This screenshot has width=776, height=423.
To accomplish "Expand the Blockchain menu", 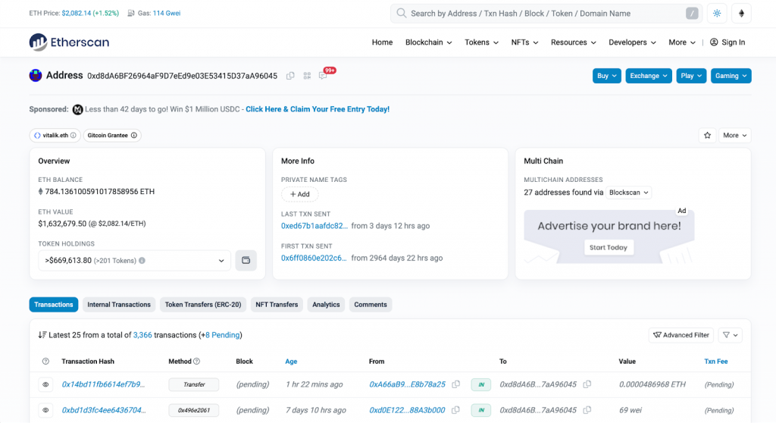I will [429, 42].
